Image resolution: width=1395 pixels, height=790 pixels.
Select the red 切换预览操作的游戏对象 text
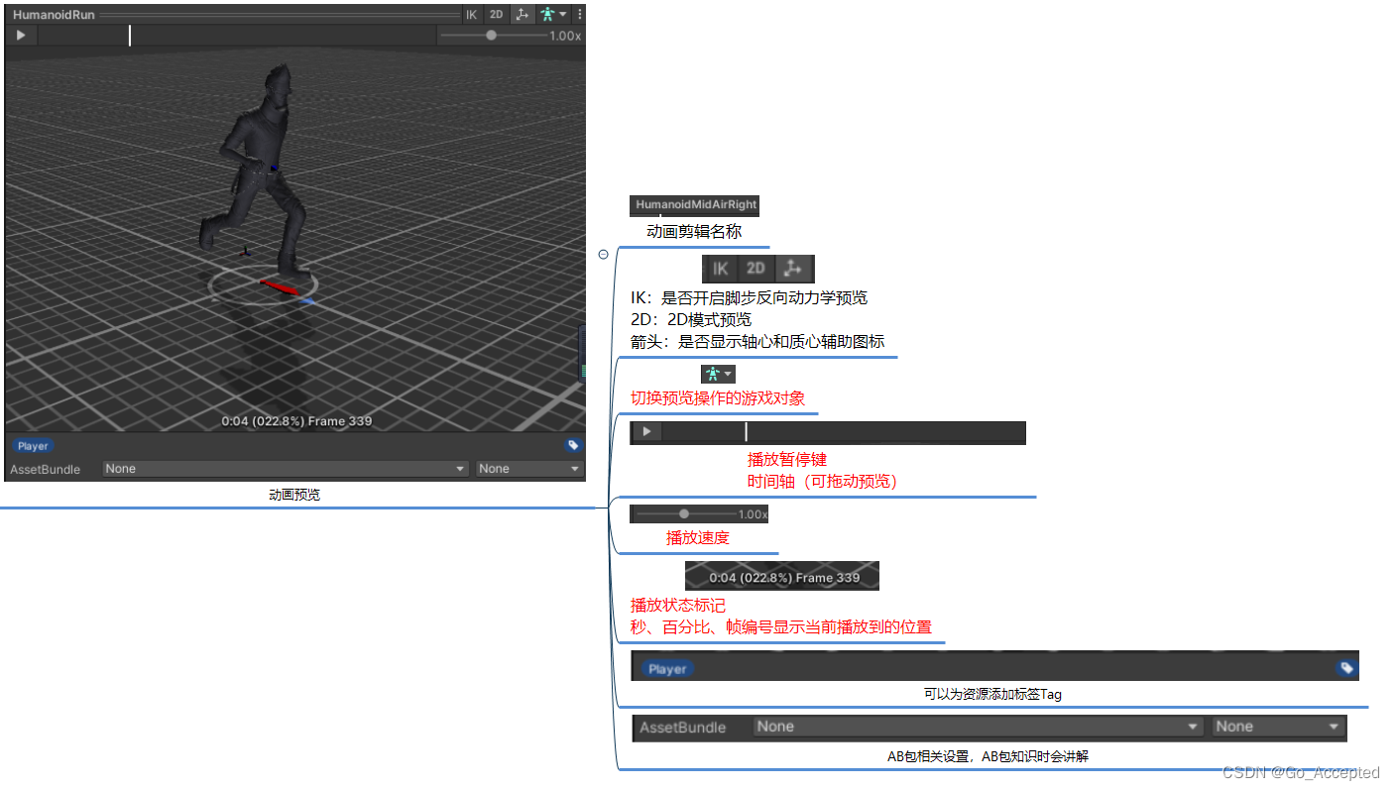coord(718,397)
